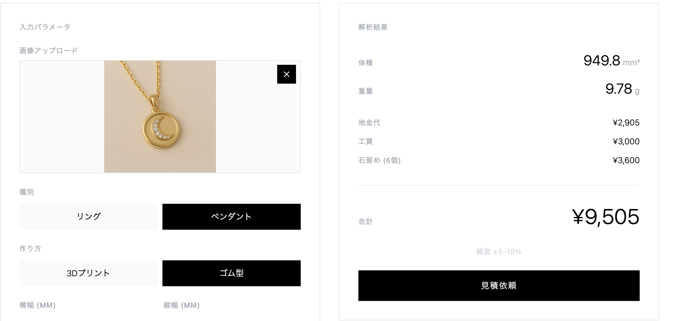
Task: Click the moon pendant photo thumbnail
Action: tap(160, 117)
